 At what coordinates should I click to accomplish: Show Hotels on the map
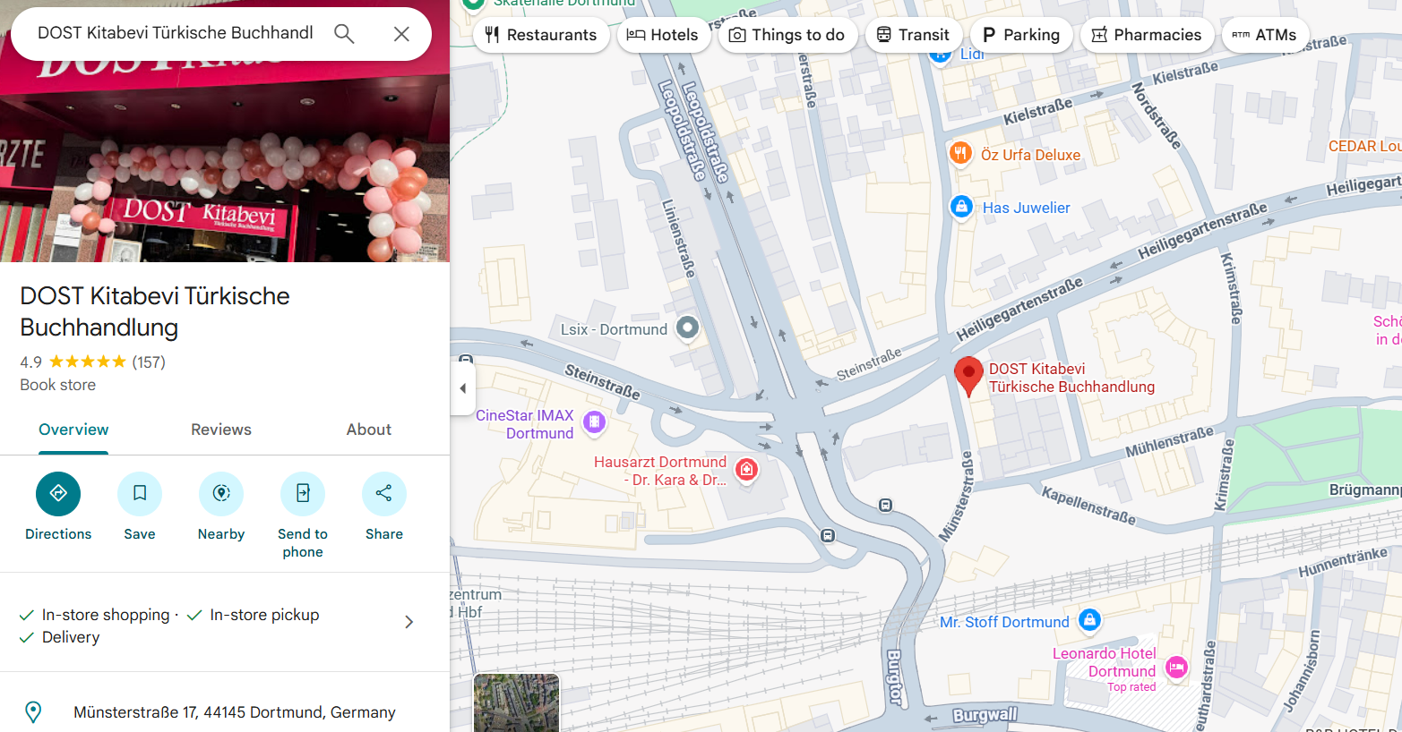(x=663, y=35)
